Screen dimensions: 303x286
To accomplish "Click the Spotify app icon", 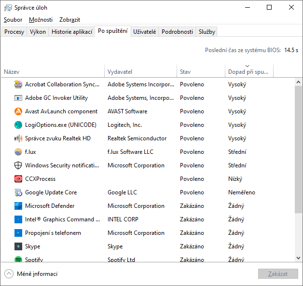I will [x=18, y=259].
